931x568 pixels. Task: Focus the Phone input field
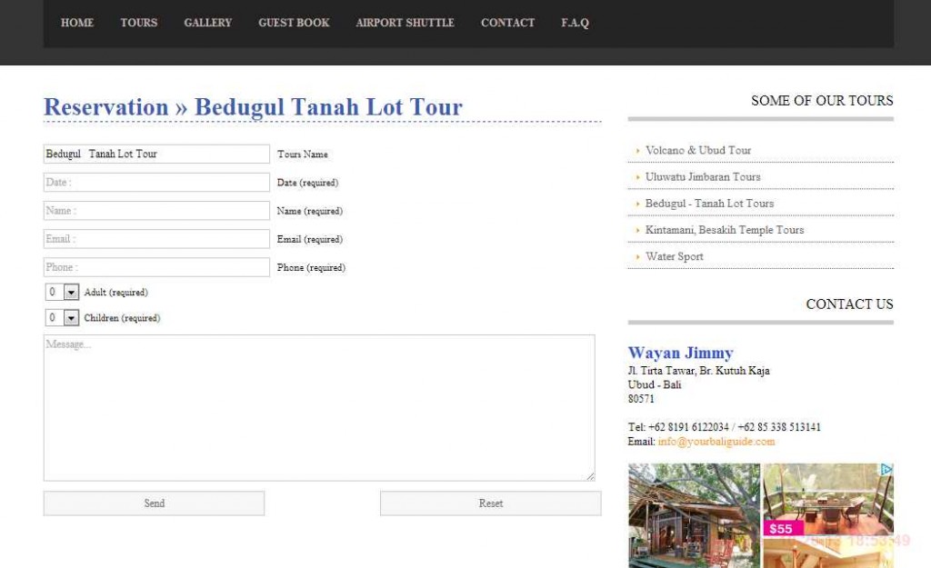tap(156, 267)
